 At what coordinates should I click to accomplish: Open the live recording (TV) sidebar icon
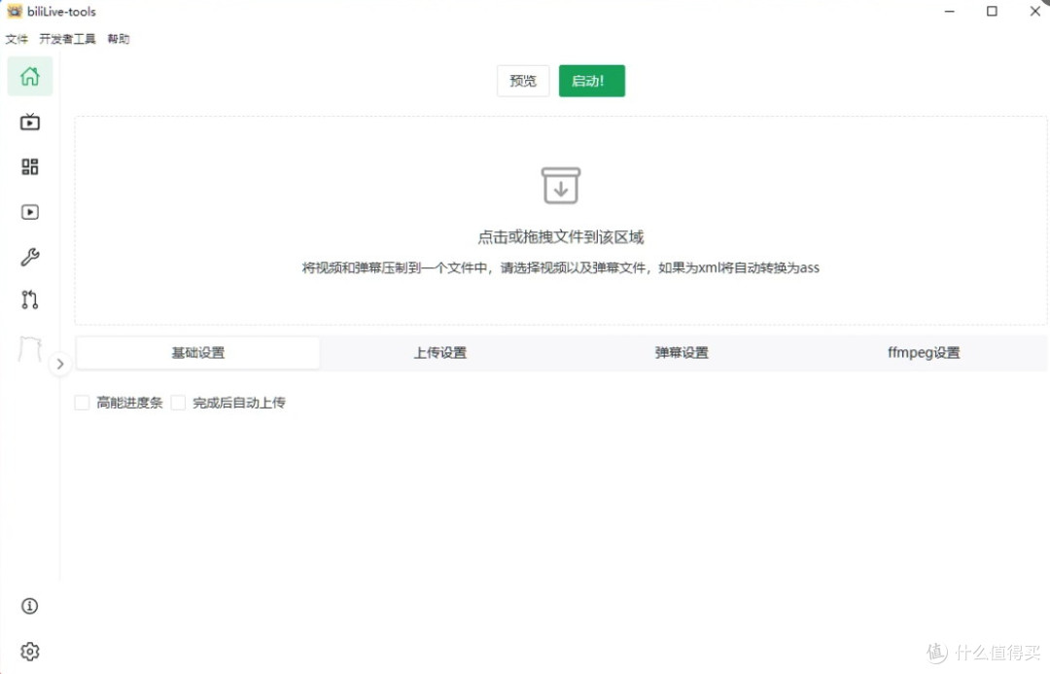point(29,122)
